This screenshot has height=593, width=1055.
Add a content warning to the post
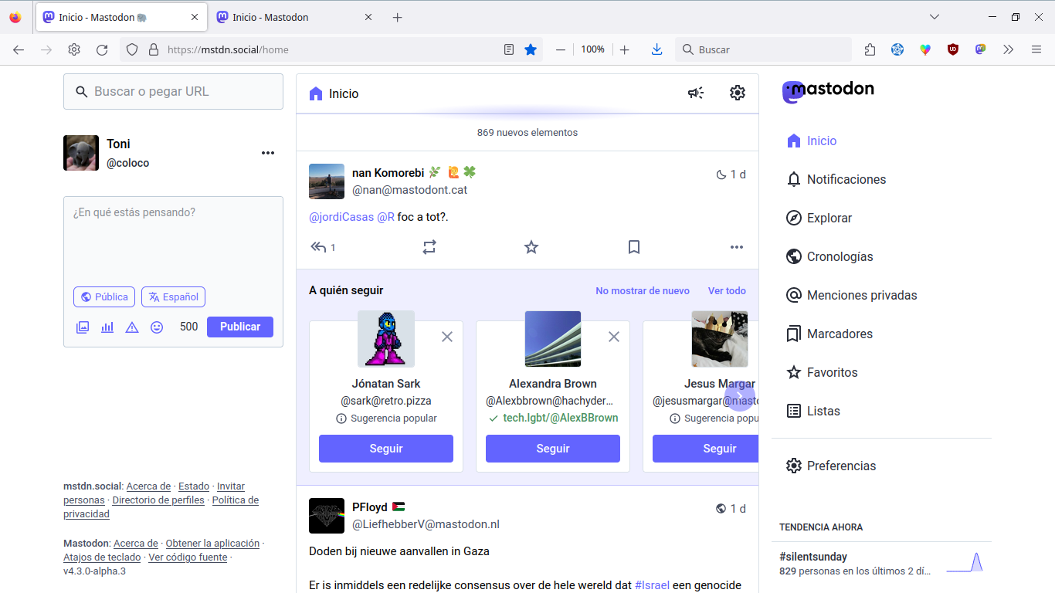click(x=132, y=327)
